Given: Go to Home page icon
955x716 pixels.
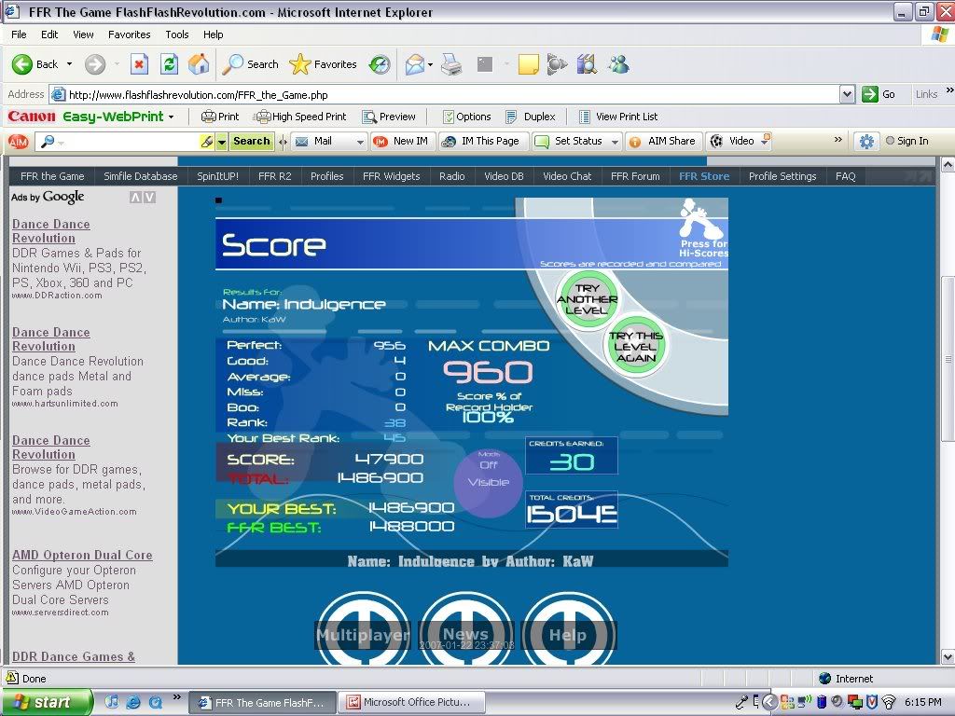Looking at the screenshot, I should point(199,64).
